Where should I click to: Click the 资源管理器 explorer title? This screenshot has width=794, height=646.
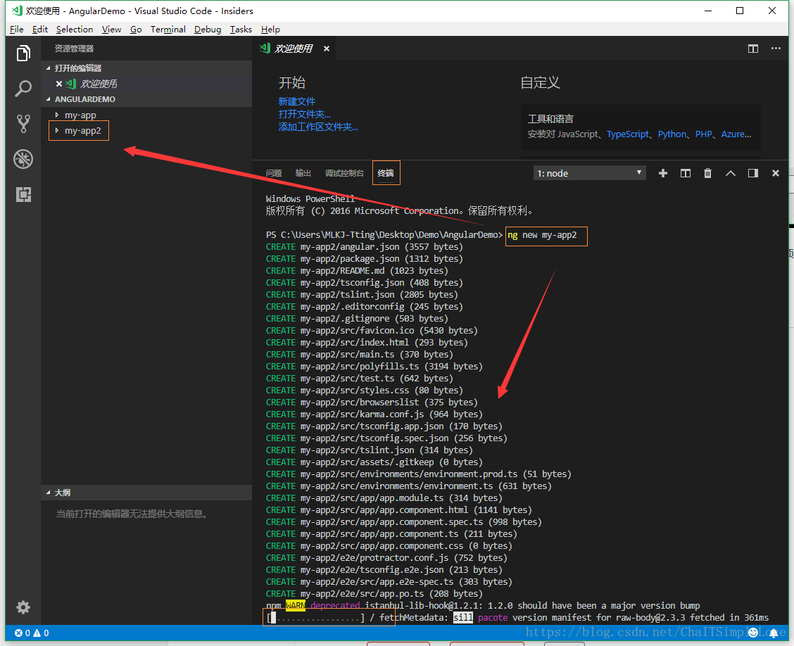(x=74, y=49)
